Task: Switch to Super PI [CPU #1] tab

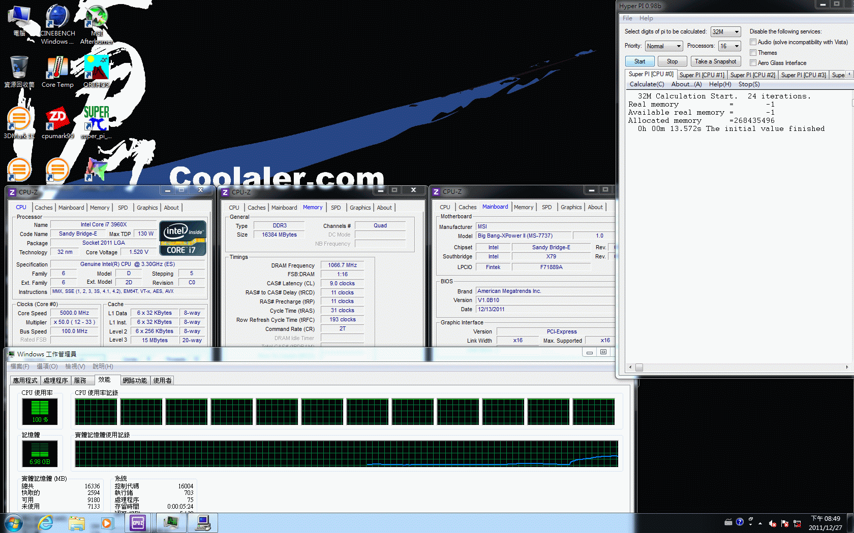Action: (701, 75)
